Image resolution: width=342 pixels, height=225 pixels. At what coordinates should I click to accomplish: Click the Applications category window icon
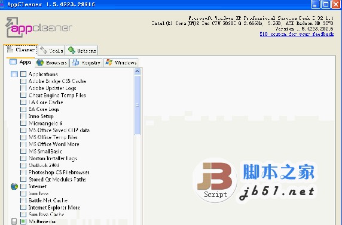[14, 74]
